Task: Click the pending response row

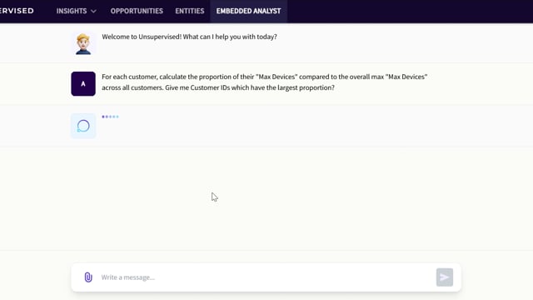Action: pyautogui.click(x=266, y=126)
